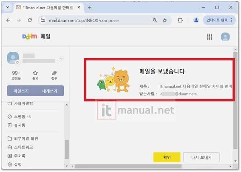Click the main pane scroll down arrow
241x172 pixels.
click(235, 161)
